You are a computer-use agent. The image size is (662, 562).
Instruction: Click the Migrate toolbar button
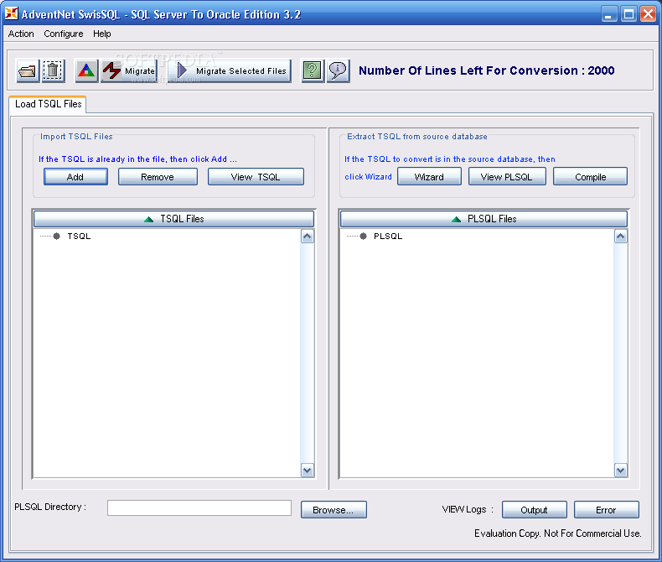129,70
